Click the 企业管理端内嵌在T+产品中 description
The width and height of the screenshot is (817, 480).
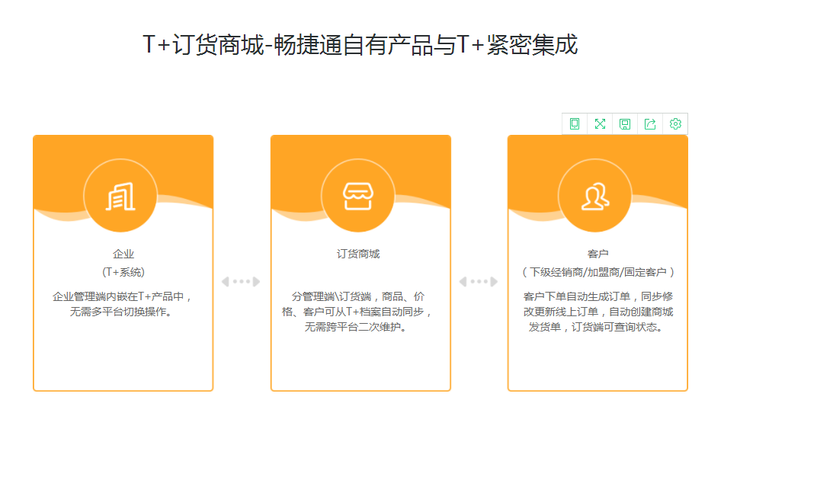[123, 304]
